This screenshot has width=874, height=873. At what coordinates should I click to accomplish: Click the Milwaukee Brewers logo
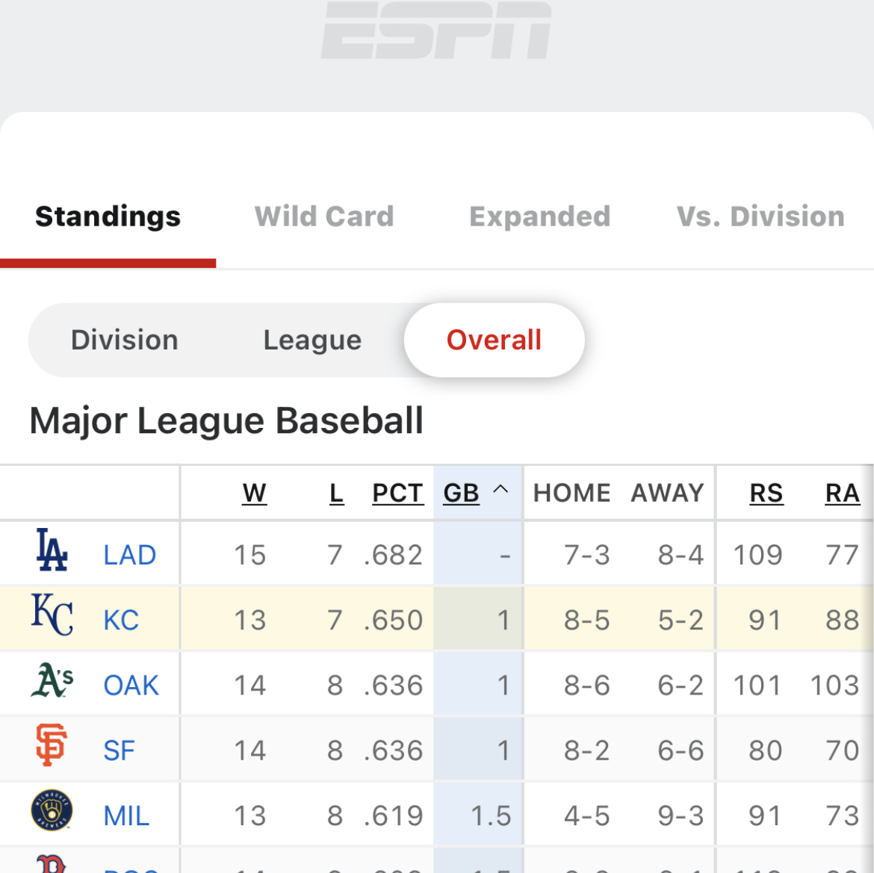[52, 810]
